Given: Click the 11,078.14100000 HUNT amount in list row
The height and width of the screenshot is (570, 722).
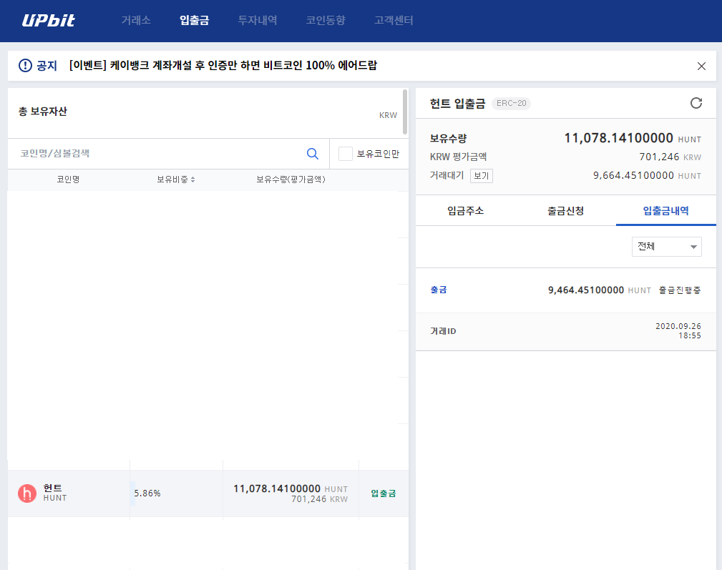Looking at the screenshot, I should pos(291,488).
